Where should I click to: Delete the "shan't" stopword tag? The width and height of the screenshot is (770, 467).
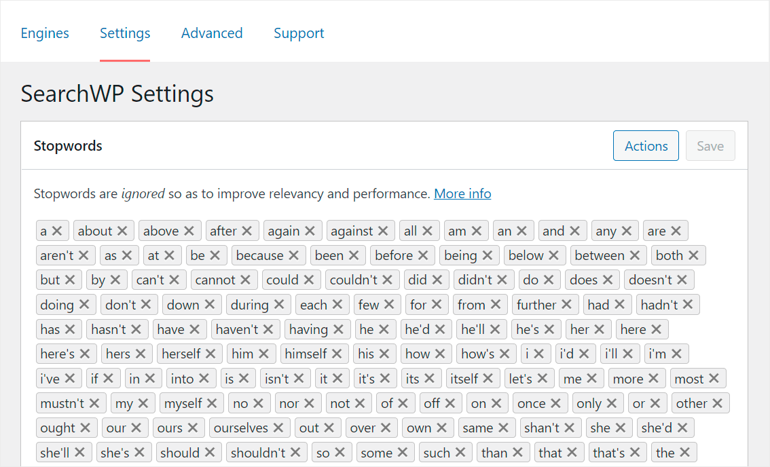coord(569,428)
